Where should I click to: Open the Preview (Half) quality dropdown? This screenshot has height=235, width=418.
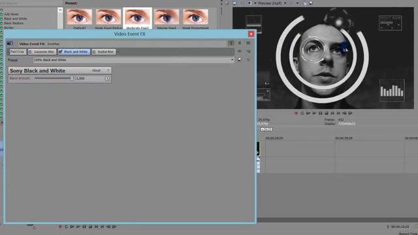pos(285,3)
